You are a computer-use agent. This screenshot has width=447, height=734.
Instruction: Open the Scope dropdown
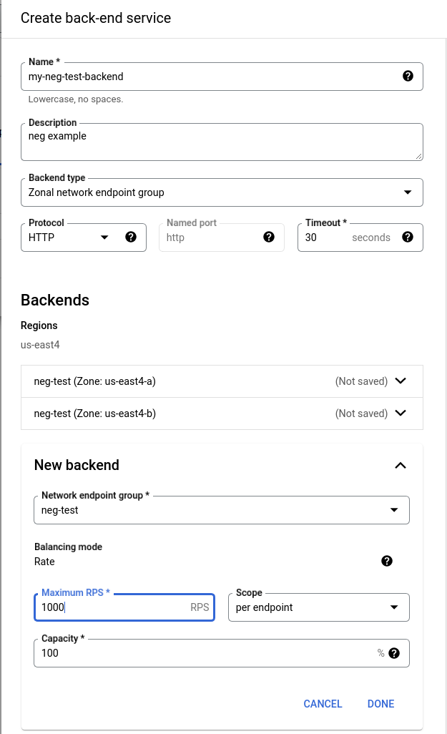[x=395, y=607]
